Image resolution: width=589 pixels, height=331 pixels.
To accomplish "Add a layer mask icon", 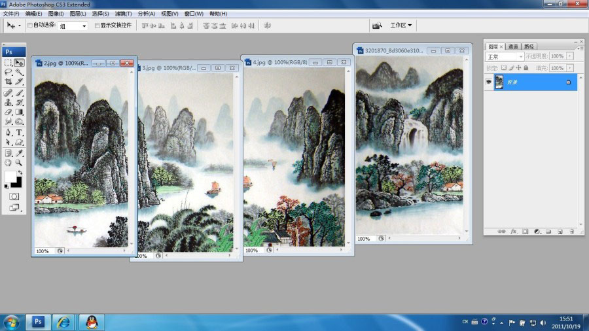I will click(x=525, y=232).
